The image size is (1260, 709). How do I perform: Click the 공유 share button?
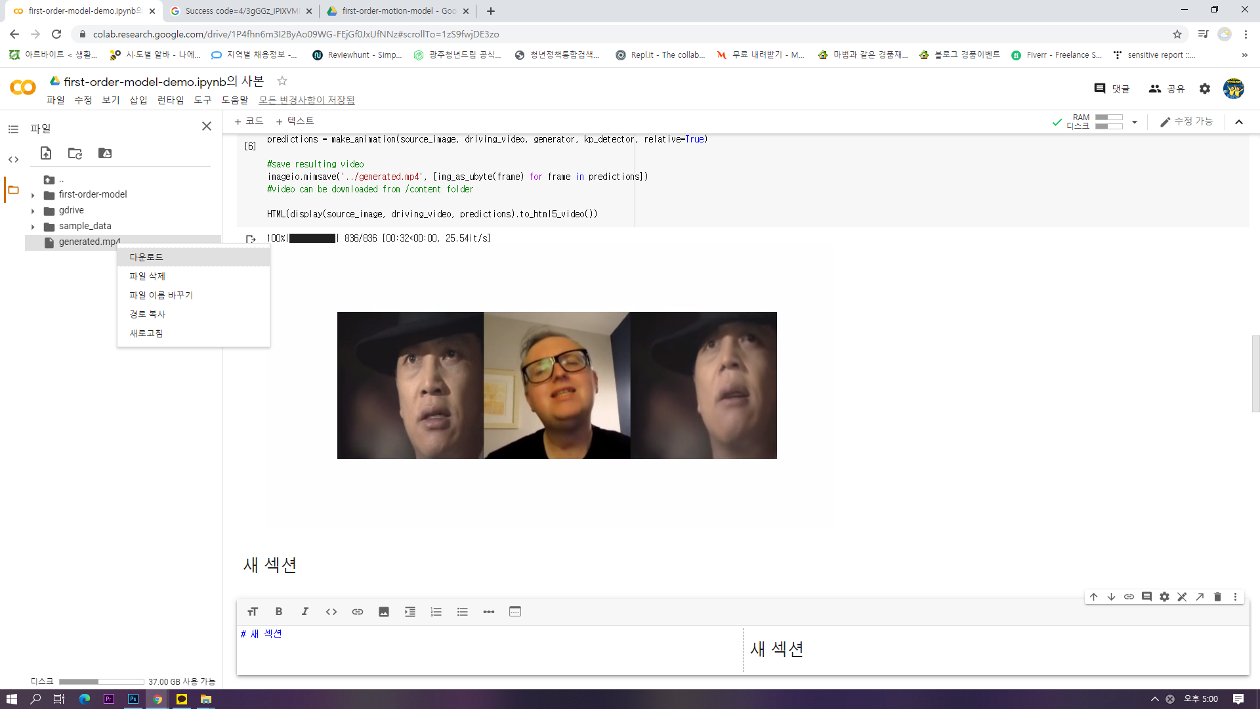pos(1167,89)
